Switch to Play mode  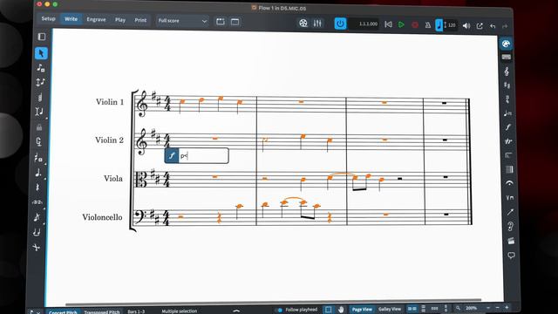(x=120, y=20)
